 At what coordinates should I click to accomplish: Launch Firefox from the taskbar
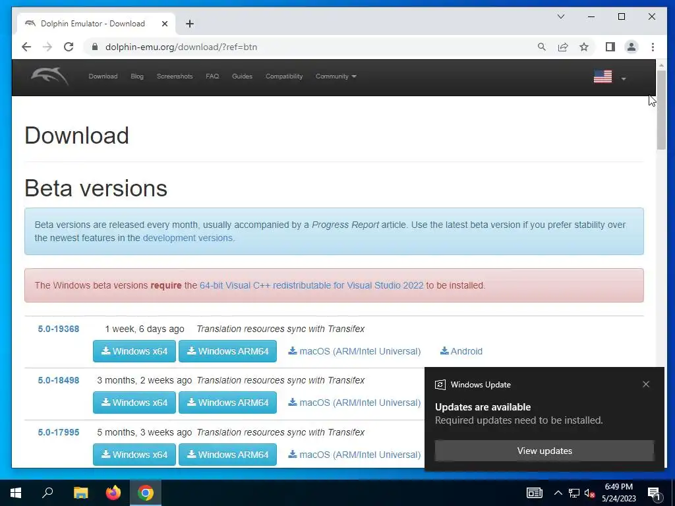pyautogui.click(x=113, y=493)
